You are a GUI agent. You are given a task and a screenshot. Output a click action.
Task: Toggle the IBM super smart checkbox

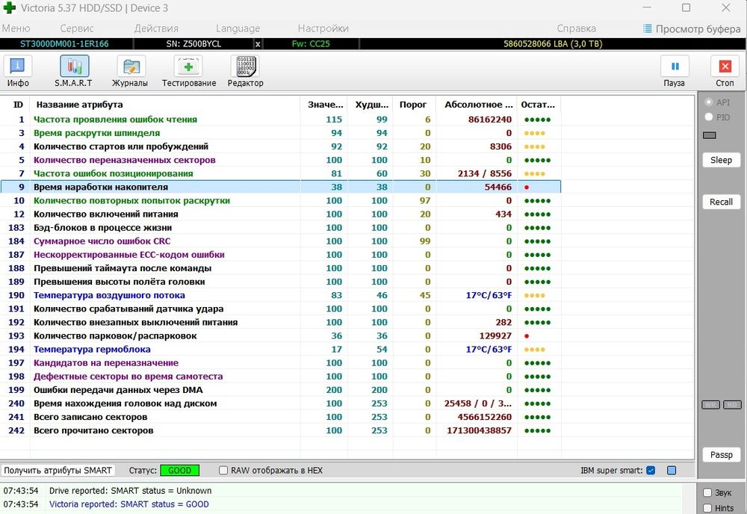[x=651, y=471]
